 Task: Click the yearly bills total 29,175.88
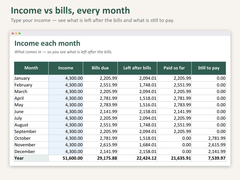(100, 158)
